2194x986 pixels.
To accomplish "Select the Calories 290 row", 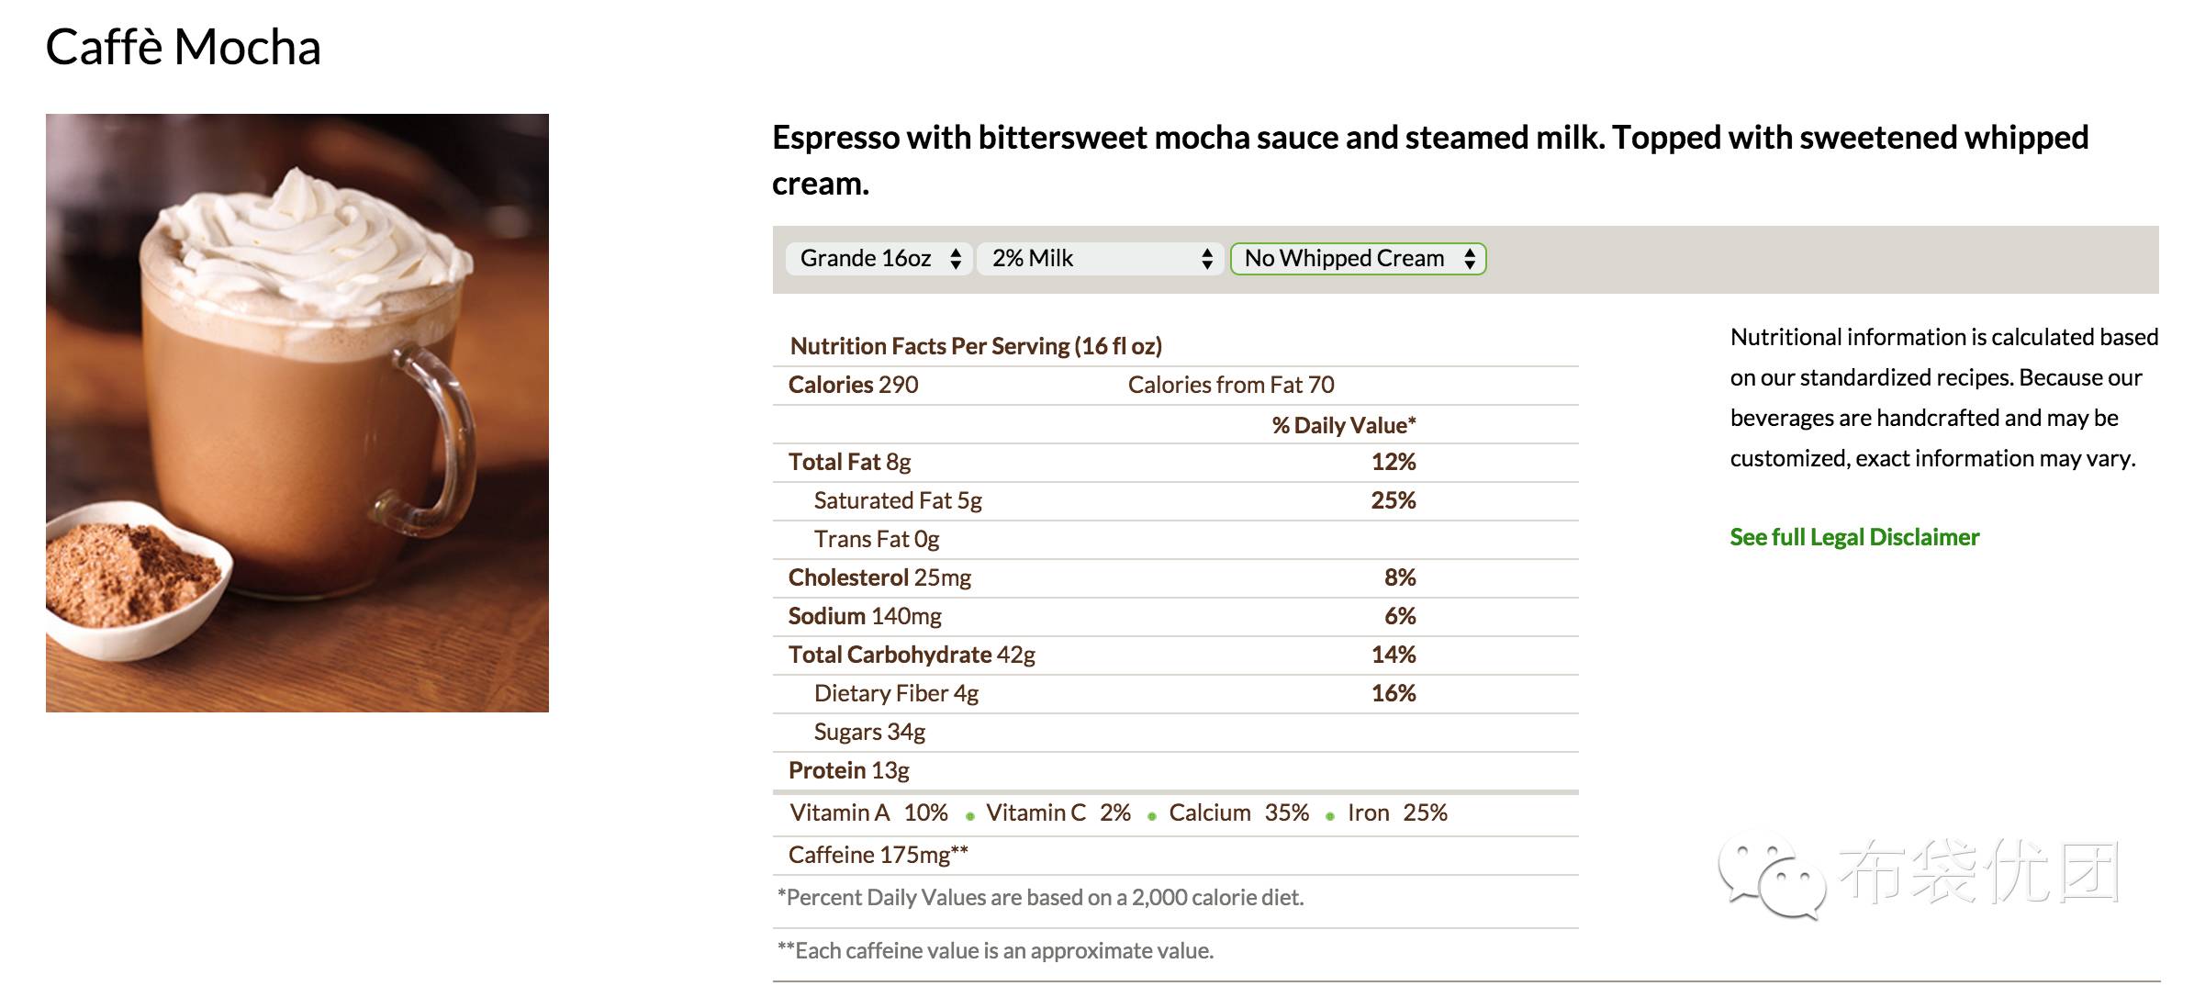I will click(x=1176, y=386).
